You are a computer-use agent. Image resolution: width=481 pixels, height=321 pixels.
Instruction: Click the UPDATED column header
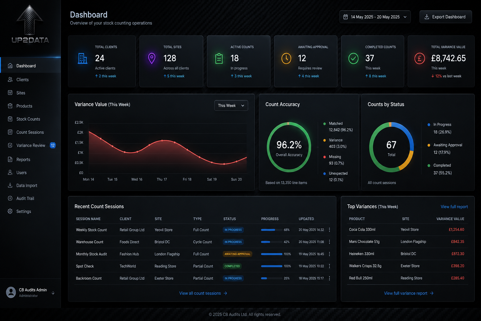click(x=306, y=219)
